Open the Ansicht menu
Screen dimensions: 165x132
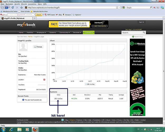pos(17,4)
